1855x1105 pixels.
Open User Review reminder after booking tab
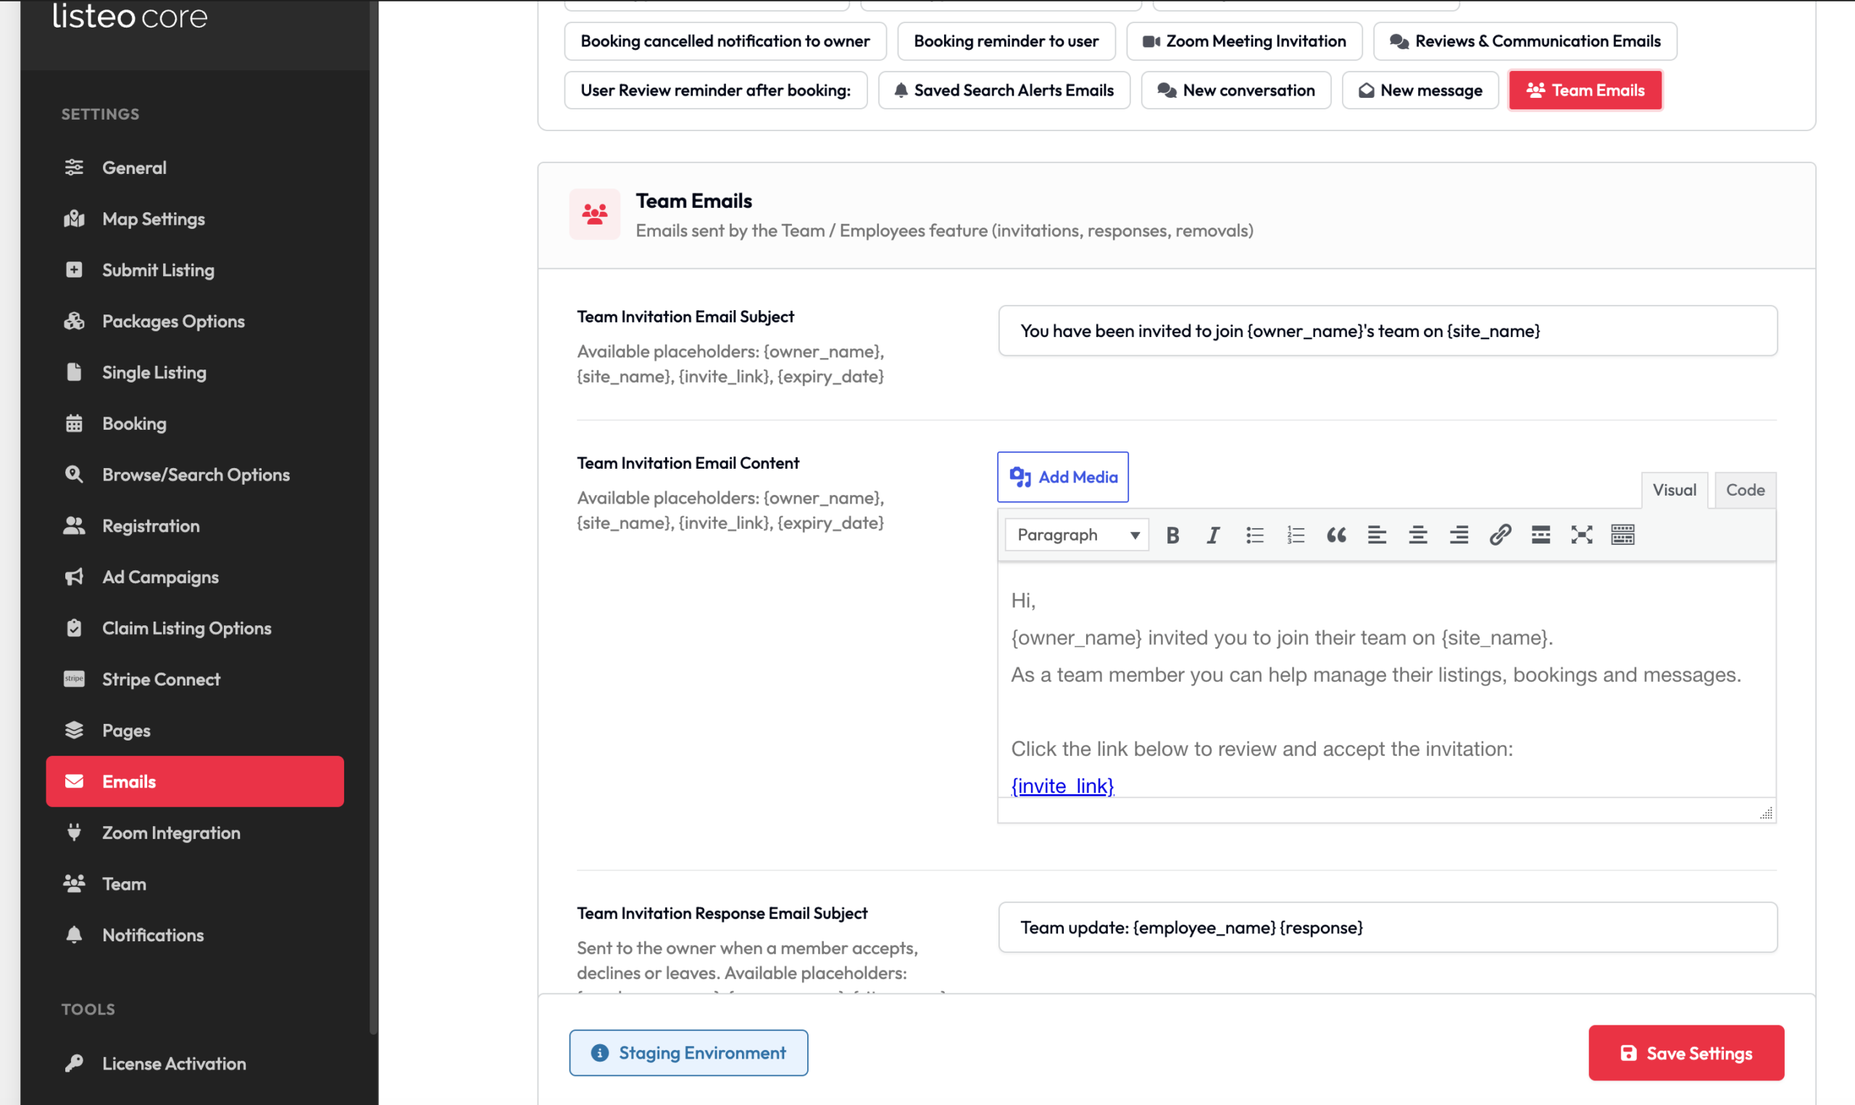715,90
